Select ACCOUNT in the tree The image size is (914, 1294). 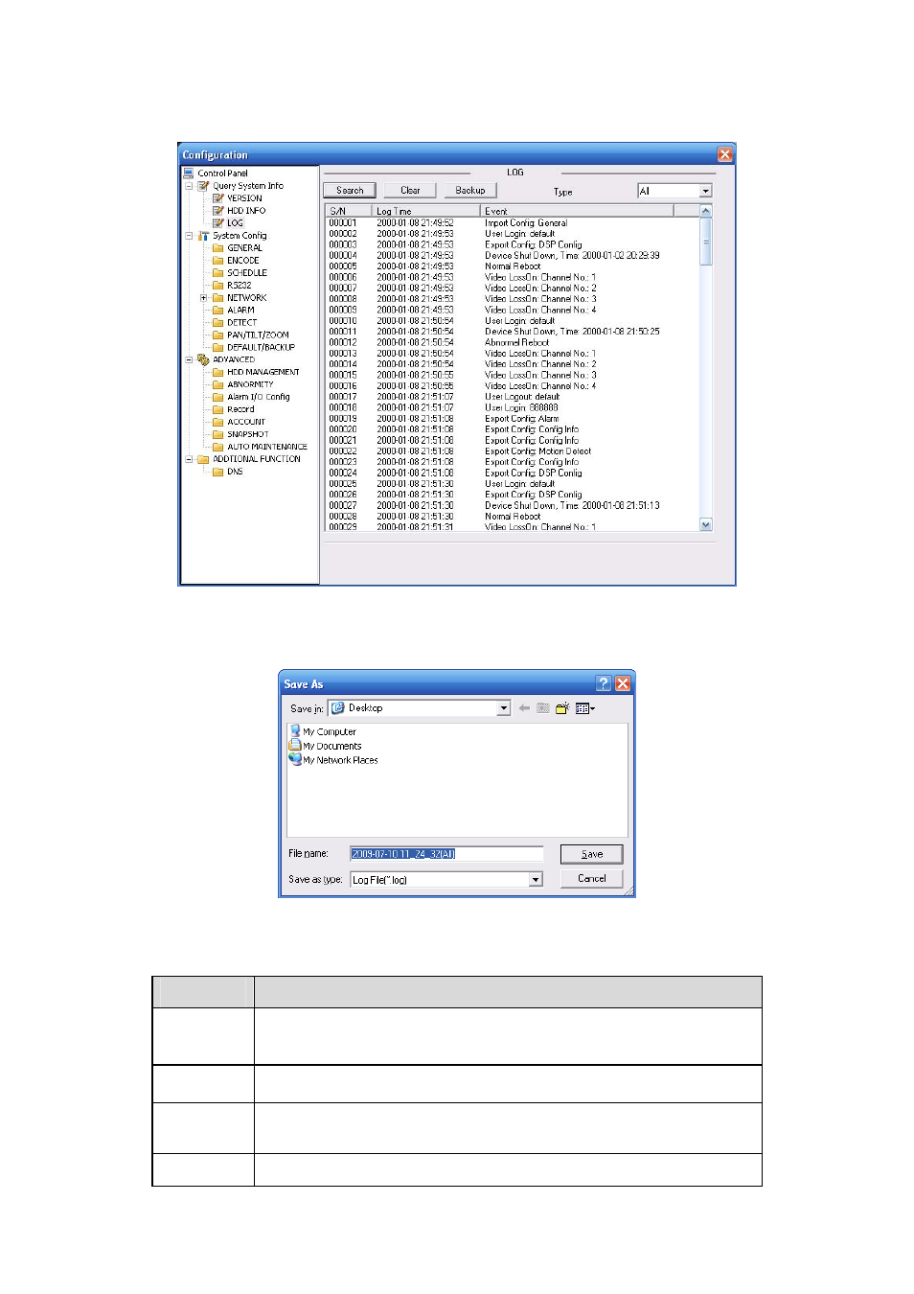click(246, 423)
